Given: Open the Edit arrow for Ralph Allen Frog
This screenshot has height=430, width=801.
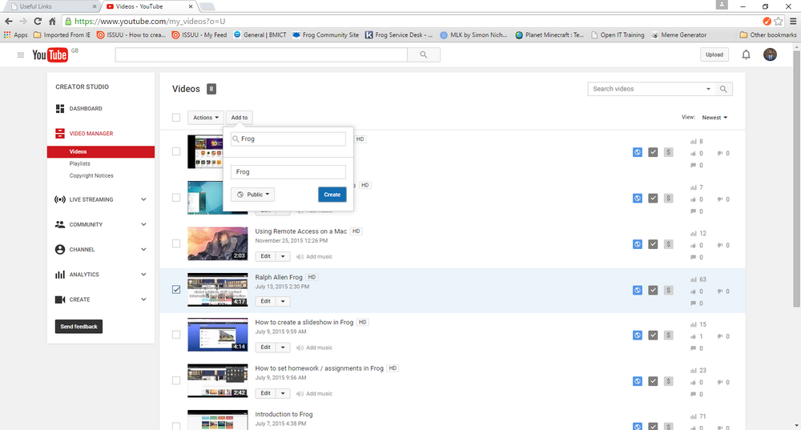Looking at the screenshot, I should (x=283, y=301).
